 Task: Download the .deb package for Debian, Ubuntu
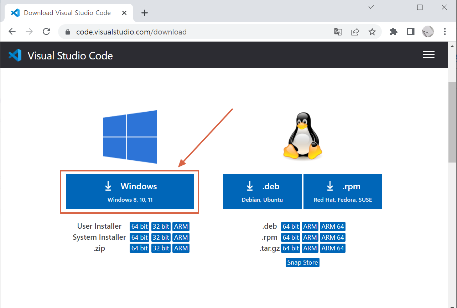click(x=262, y=191)
